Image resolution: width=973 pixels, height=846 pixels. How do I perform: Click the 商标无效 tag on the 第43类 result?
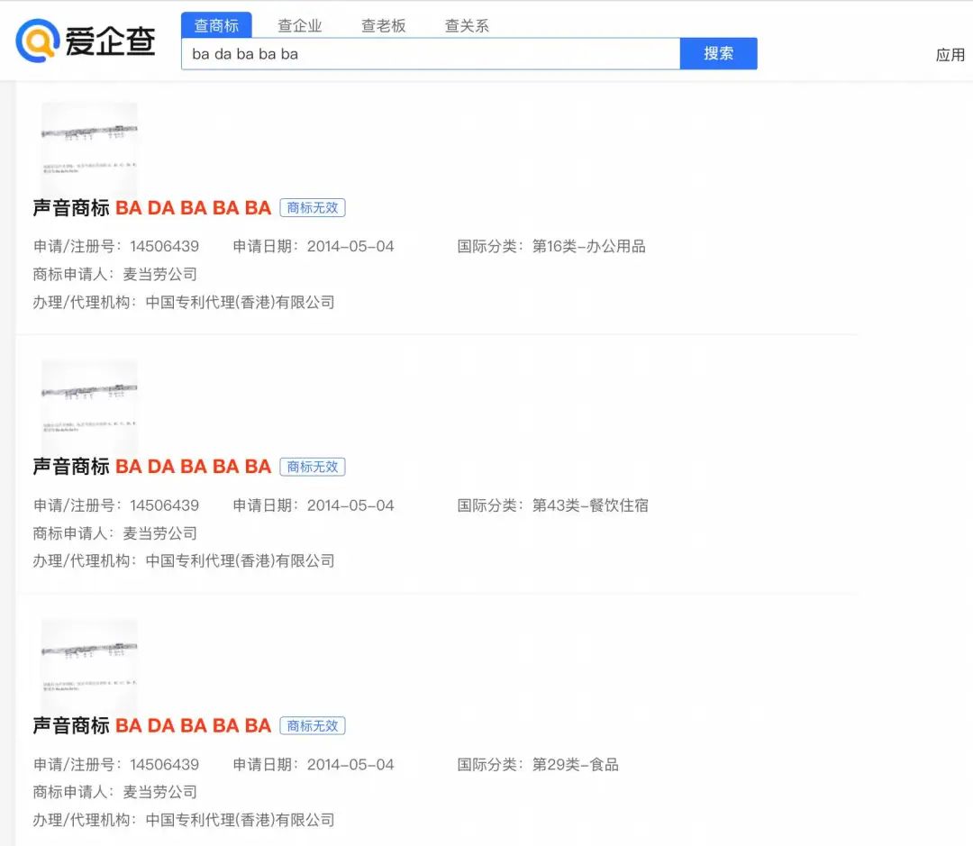point(313,466)
